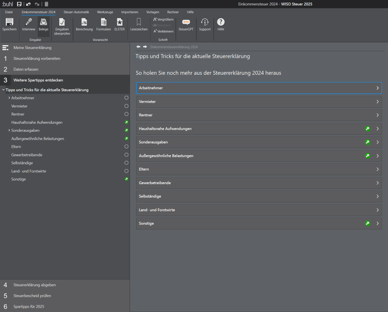The image size is (388, 312).
Task: Click the Speichern disk icon in ribbon
Action: [x=9, y=22]
